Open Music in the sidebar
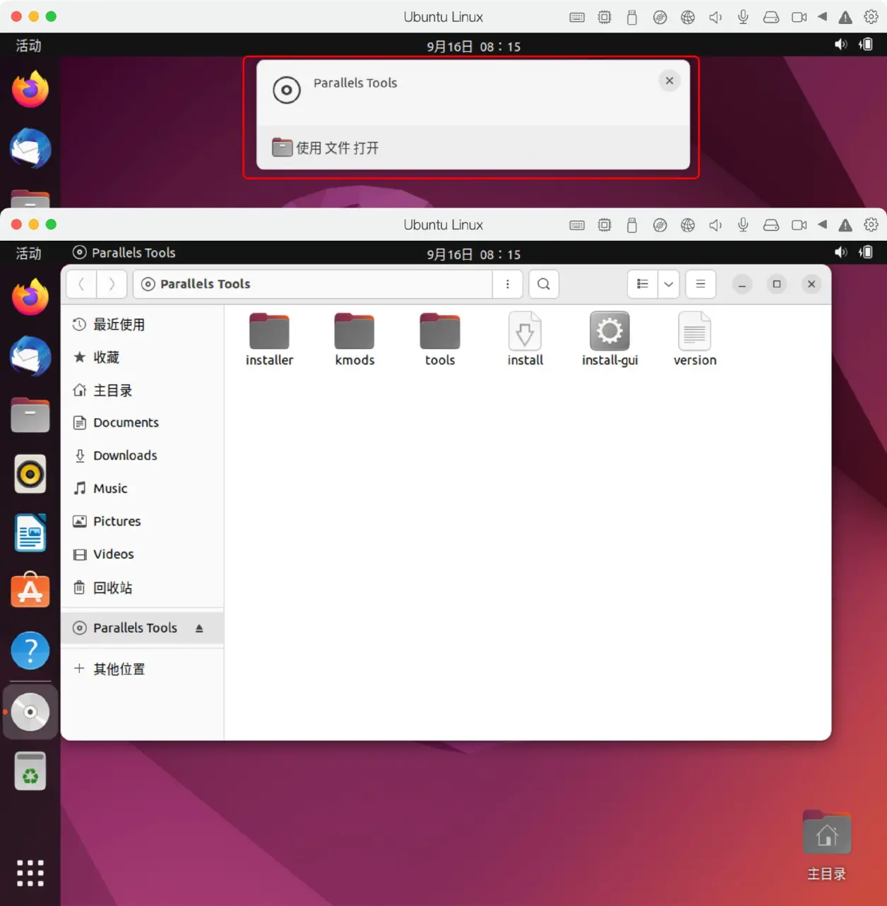 [142, 488]
